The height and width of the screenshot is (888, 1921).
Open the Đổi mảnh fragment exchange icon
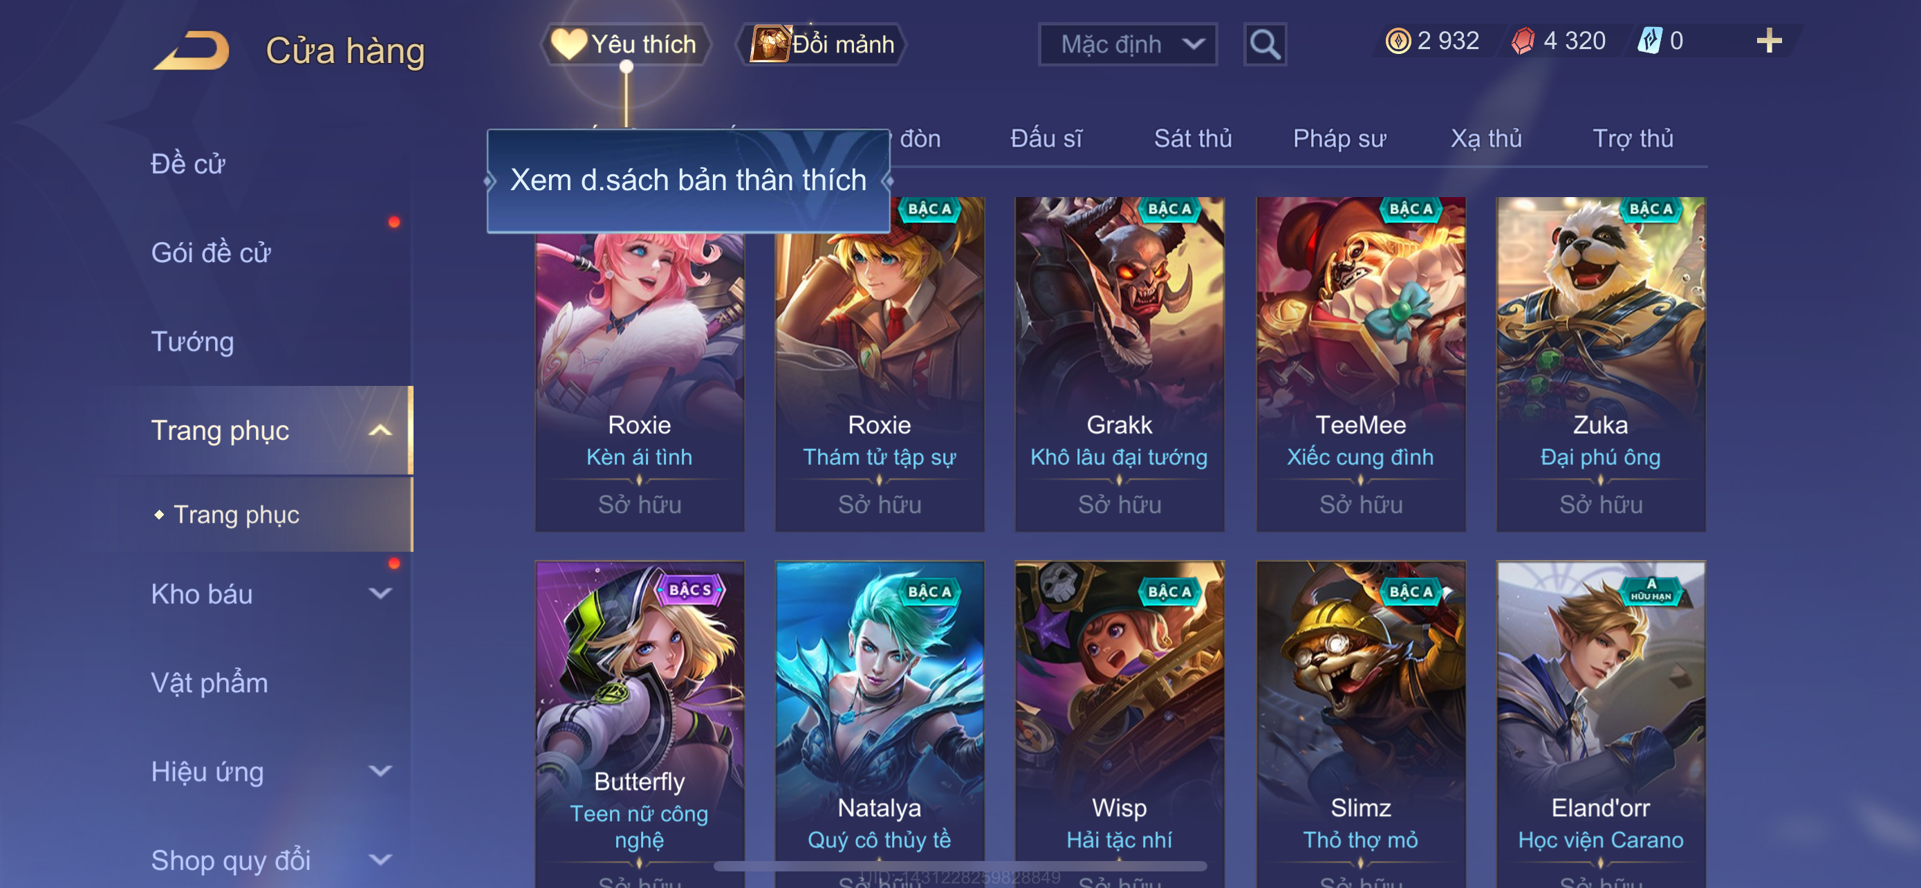tap(769, 44)
